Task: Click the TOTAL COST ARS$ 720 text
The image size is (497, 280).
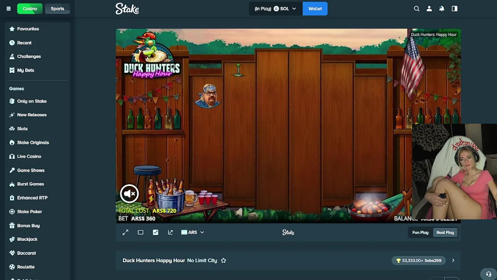Action: click(147, 211)
